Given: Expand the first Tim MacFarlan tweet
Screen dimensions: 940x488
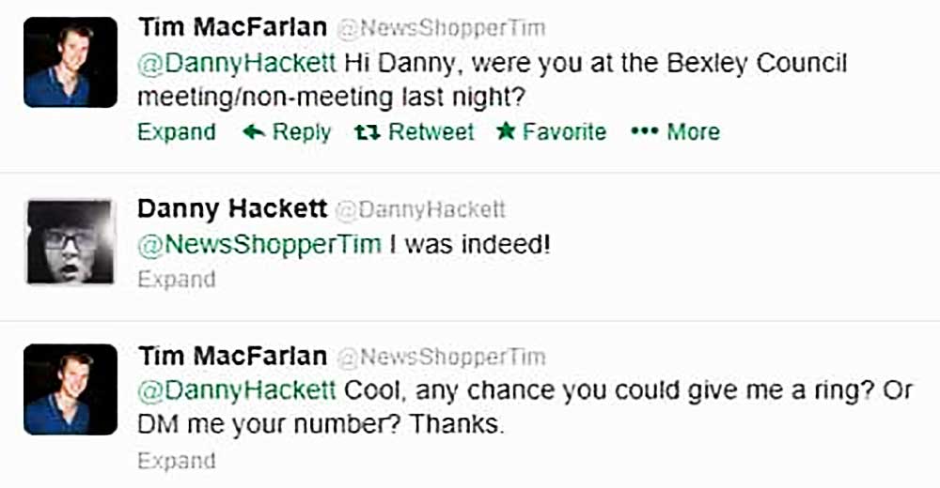Looking at the screenshot, I should coord(176,132).
